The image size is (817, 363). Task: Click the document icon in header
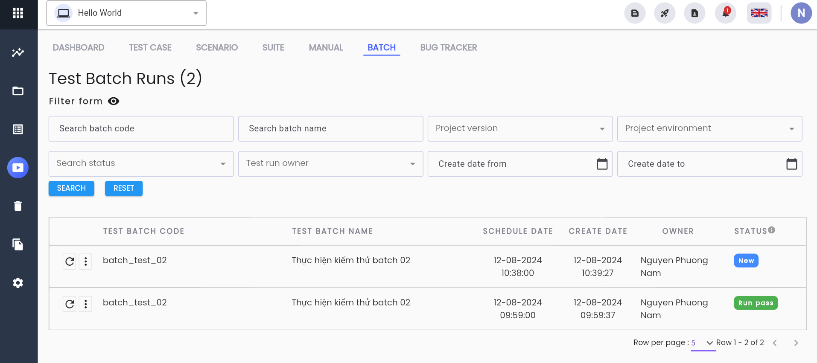point(635,13)
